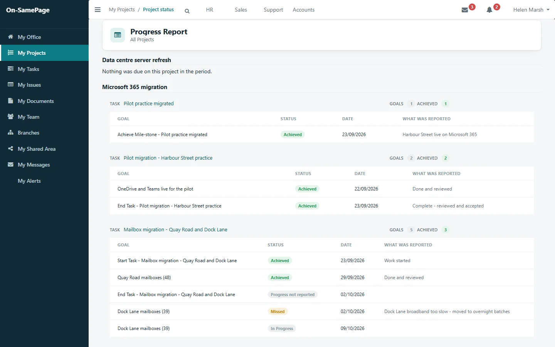Click the My Issues sidebar icon
555x347 pixels.
pyautogui.click(x=10, y=84)
